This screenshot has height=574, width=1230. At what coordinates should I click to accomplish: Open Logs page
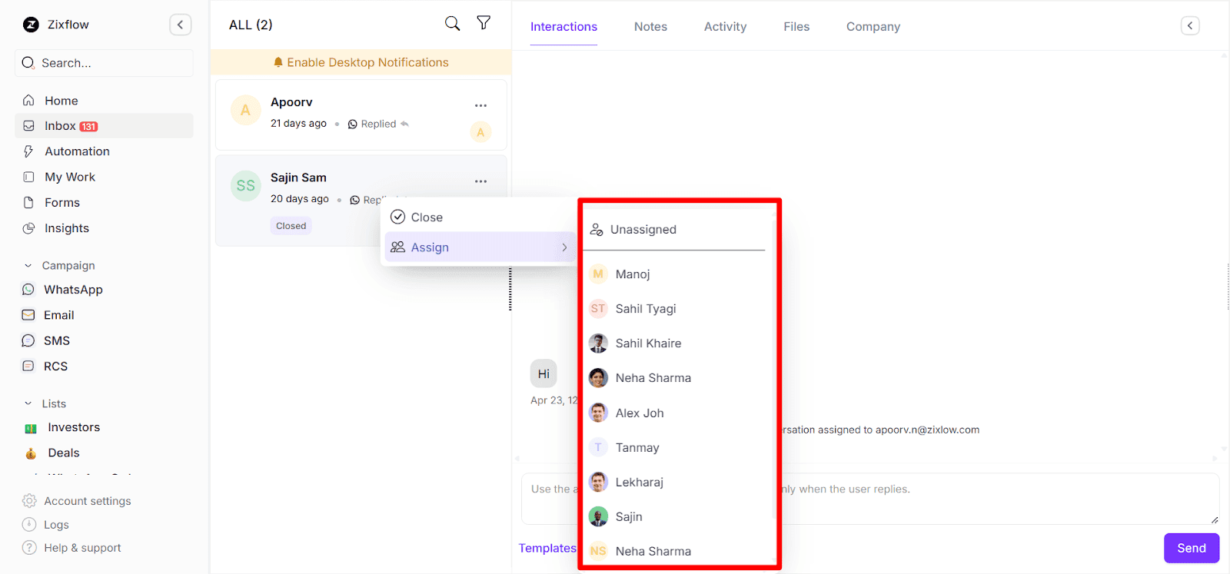(x=46, y=525)
